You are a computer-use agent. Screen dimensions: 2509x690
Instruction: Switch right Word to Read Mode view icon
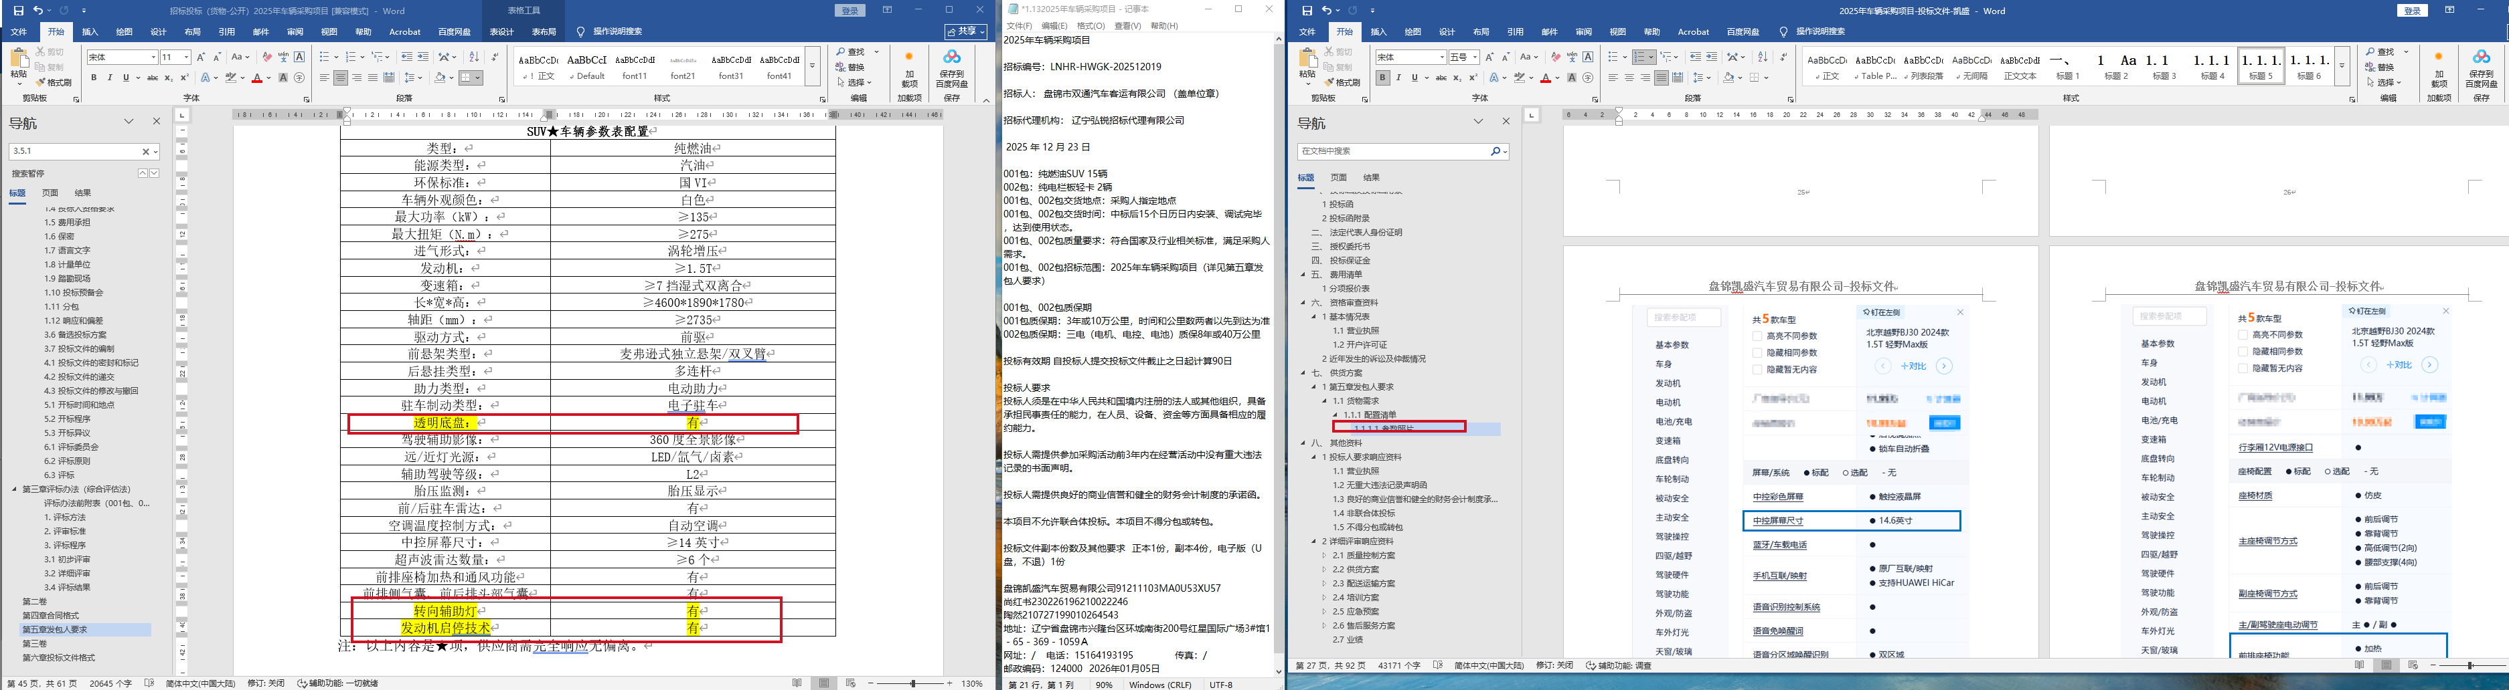[x=2359, y=666]
